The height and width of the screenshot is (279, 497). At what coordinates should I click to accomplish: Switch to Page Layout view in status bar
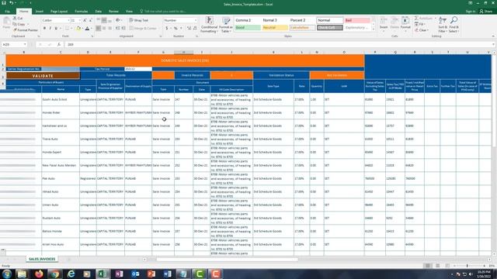(437, 266)
